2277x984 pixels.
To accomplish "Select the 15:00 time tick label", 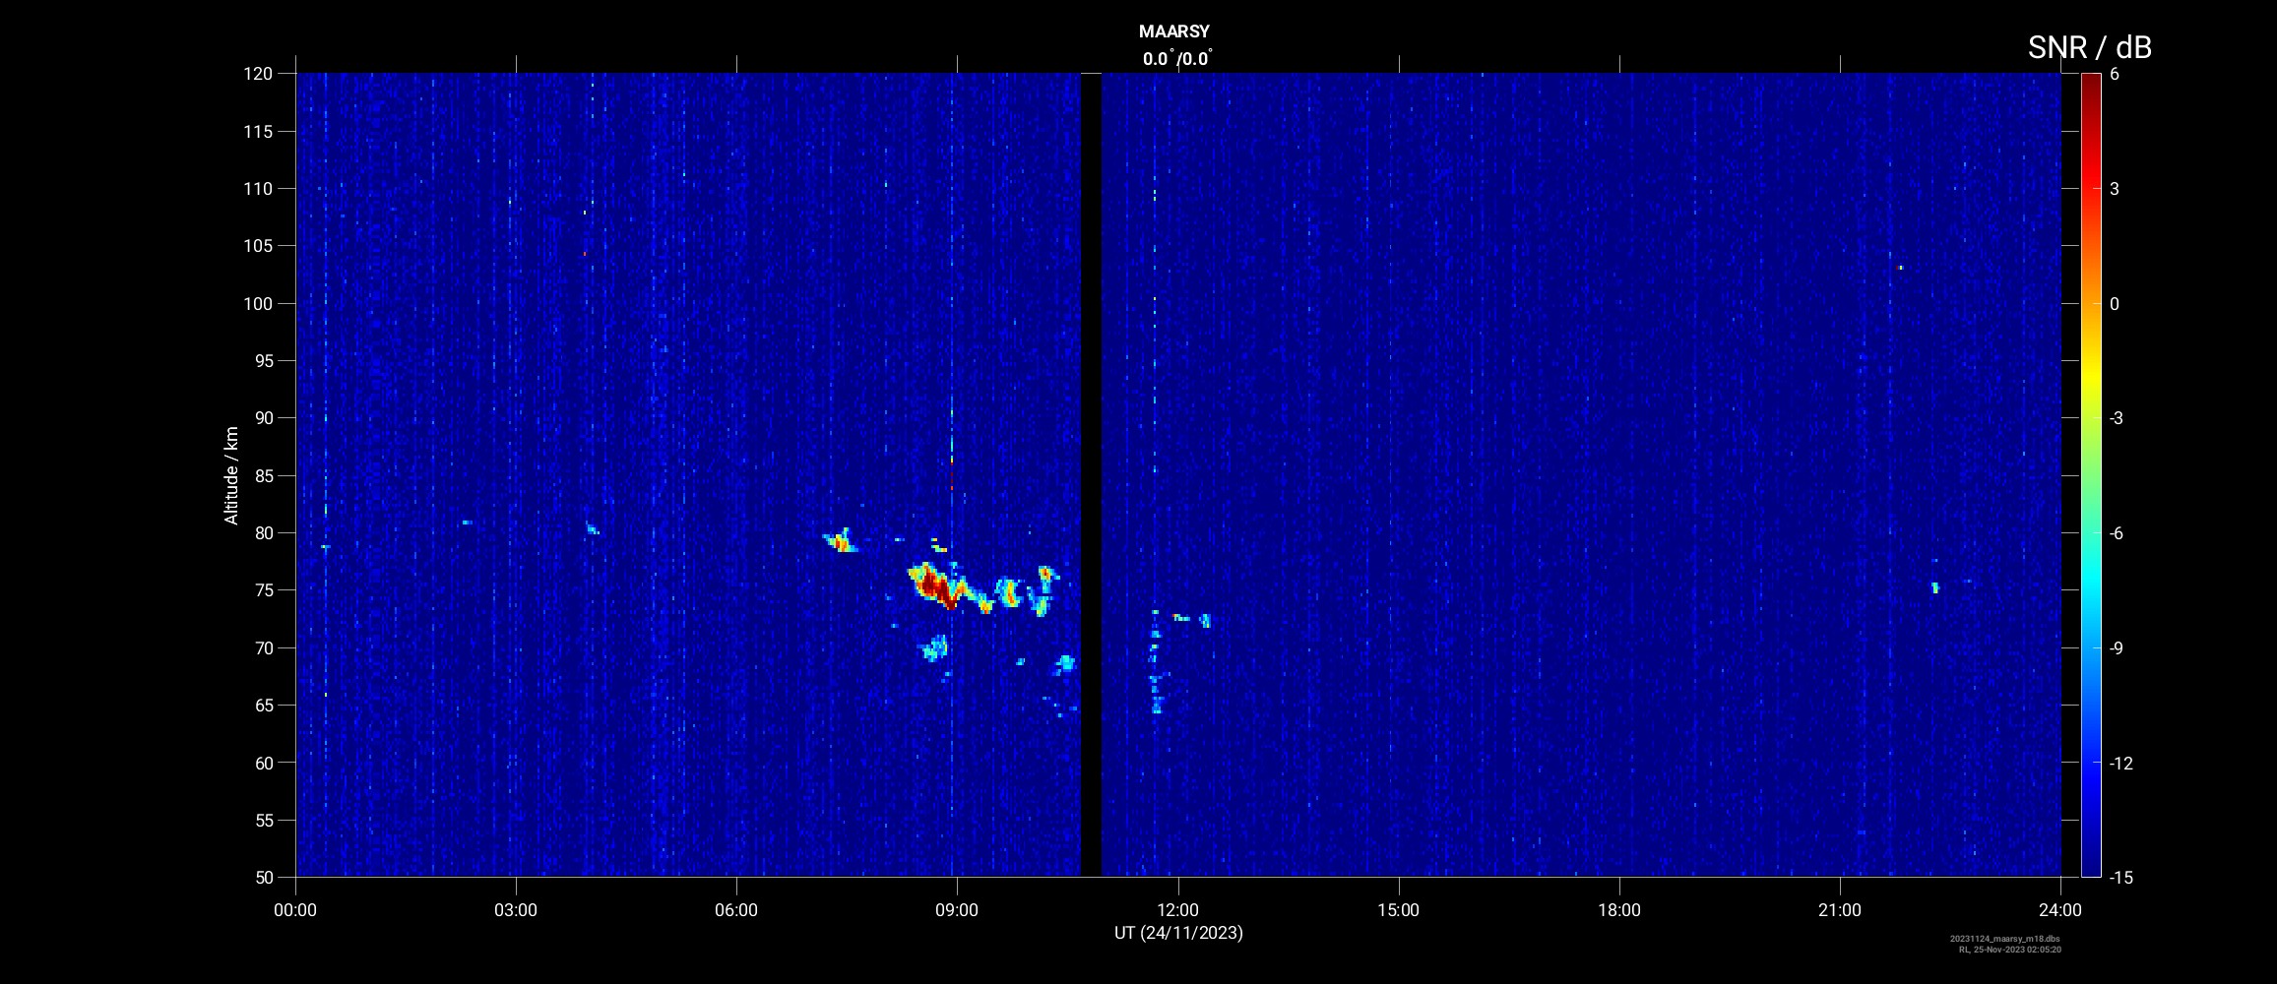I will (1398, 910).
